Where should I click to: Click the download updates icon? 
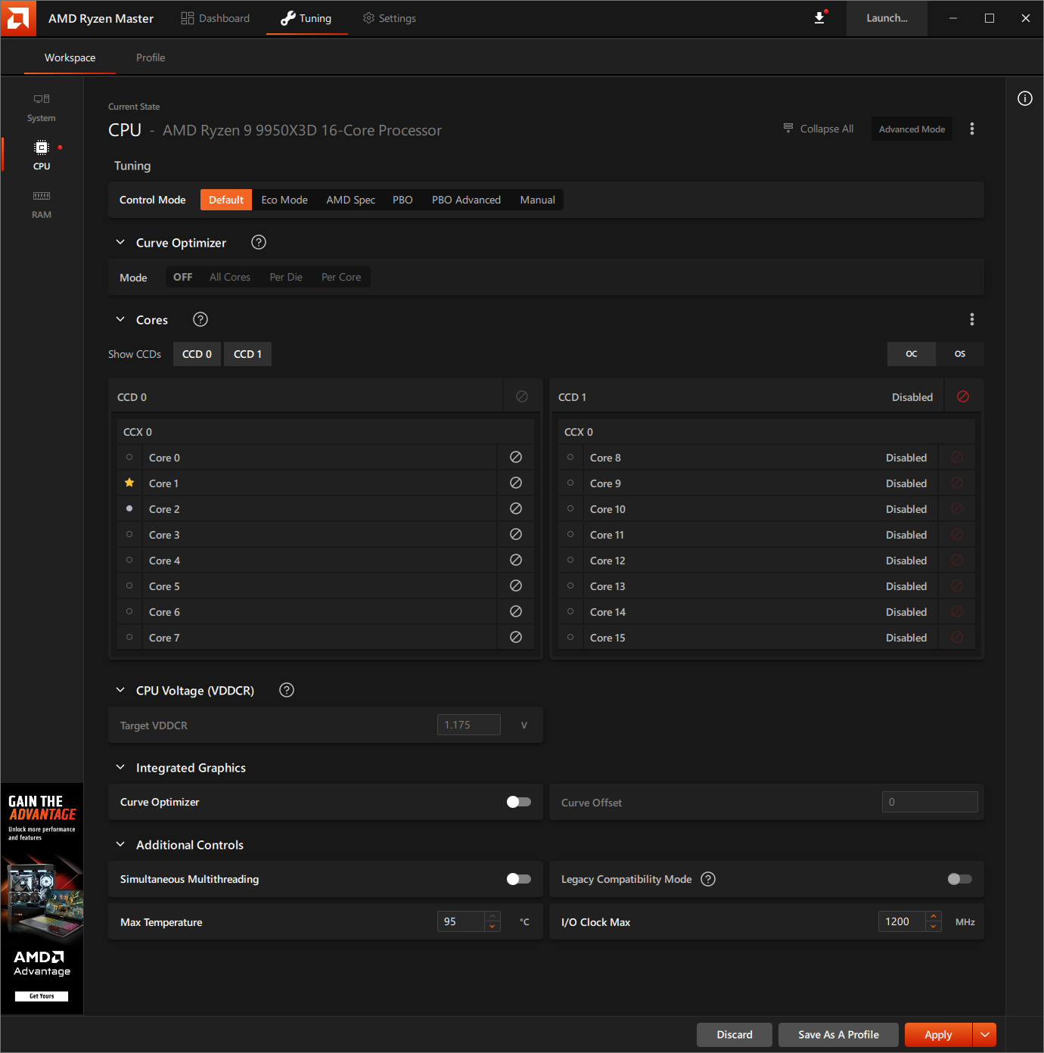pos(819,18)
